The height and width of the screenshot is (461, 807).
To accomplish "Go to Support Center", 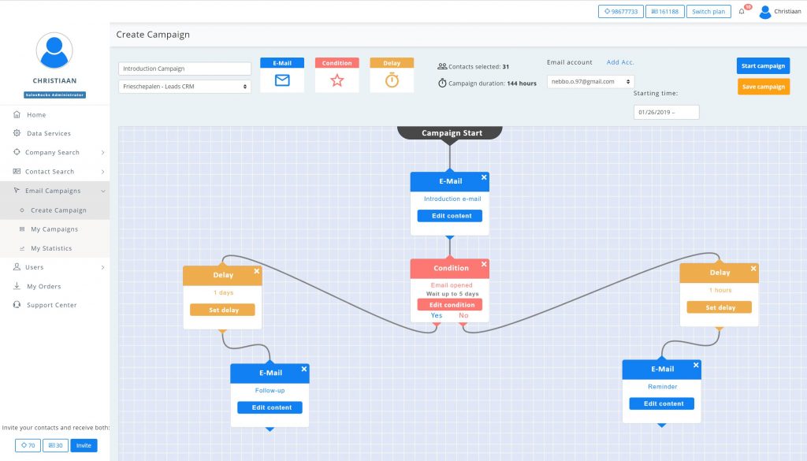I will (51, 305).
